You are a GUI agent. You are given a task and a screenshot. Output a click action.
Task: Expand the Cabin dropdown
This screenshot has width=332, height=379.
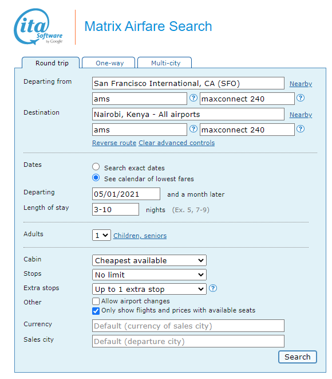[149, 260]
